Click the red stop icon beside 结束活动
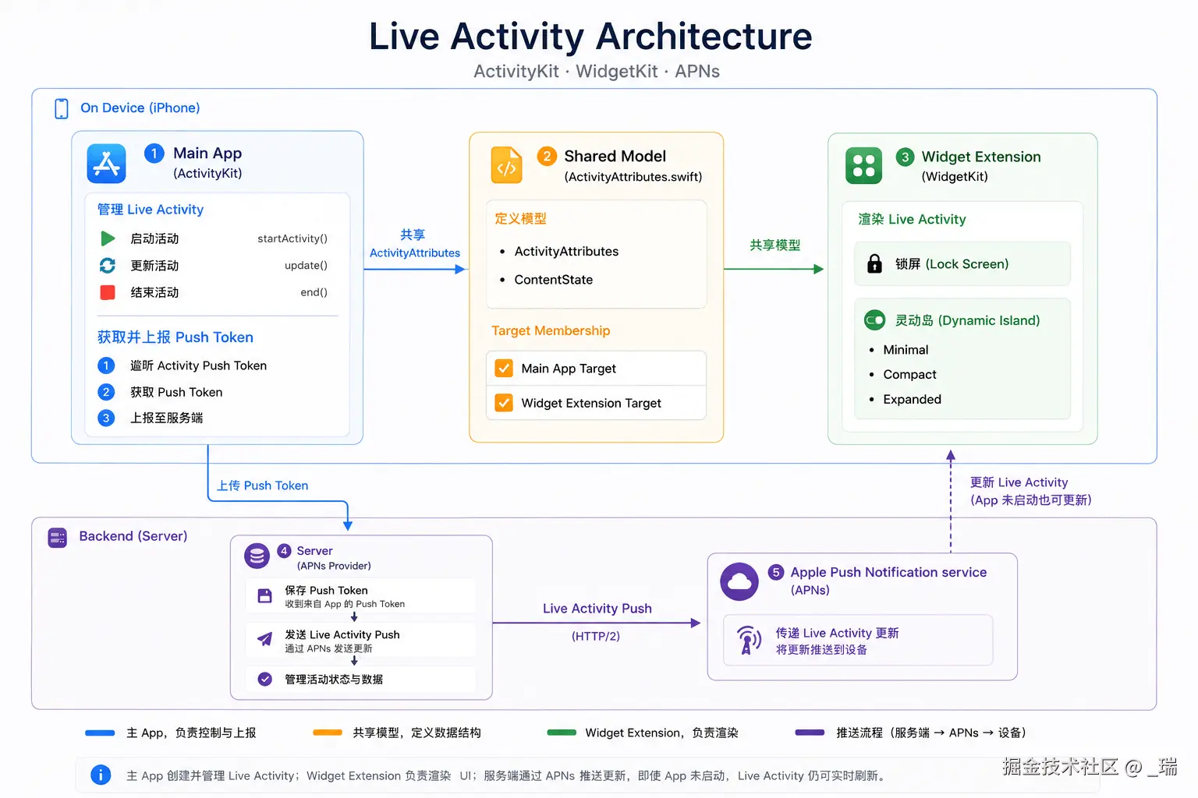This screenshot has height=798, width=1198. point(108,292)
